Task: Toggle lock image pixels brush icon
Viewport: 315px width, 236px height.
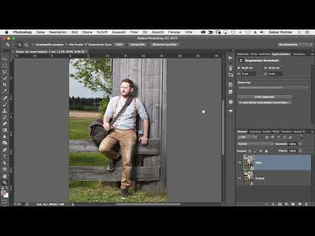Action: pyautogui.click(x=255, y=151)
